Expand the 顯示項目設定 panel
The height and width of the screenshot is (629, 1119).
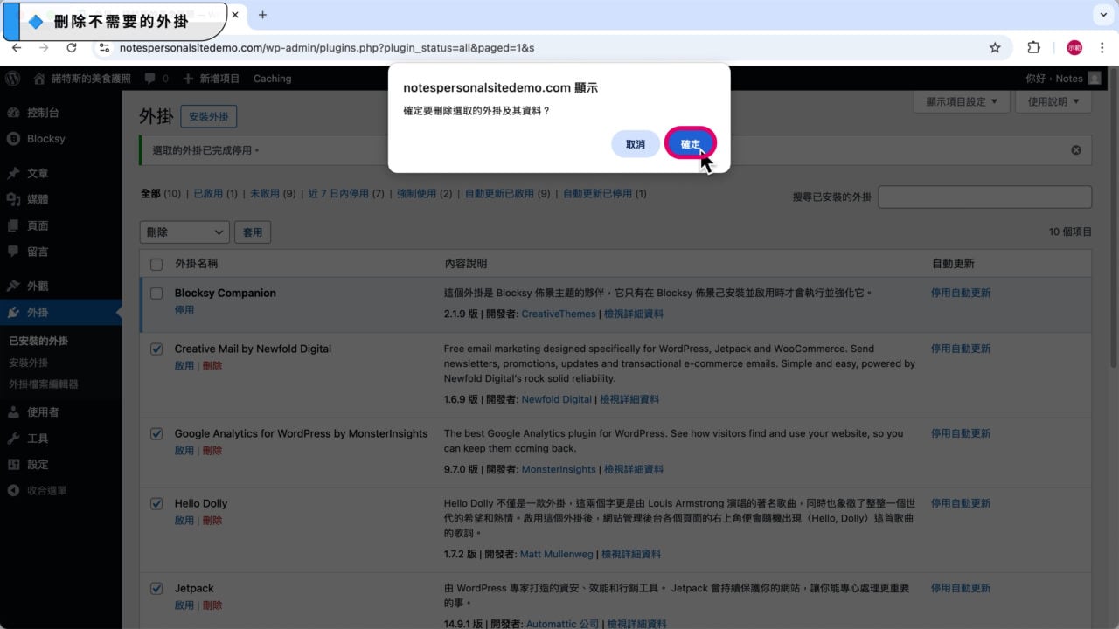962,101
